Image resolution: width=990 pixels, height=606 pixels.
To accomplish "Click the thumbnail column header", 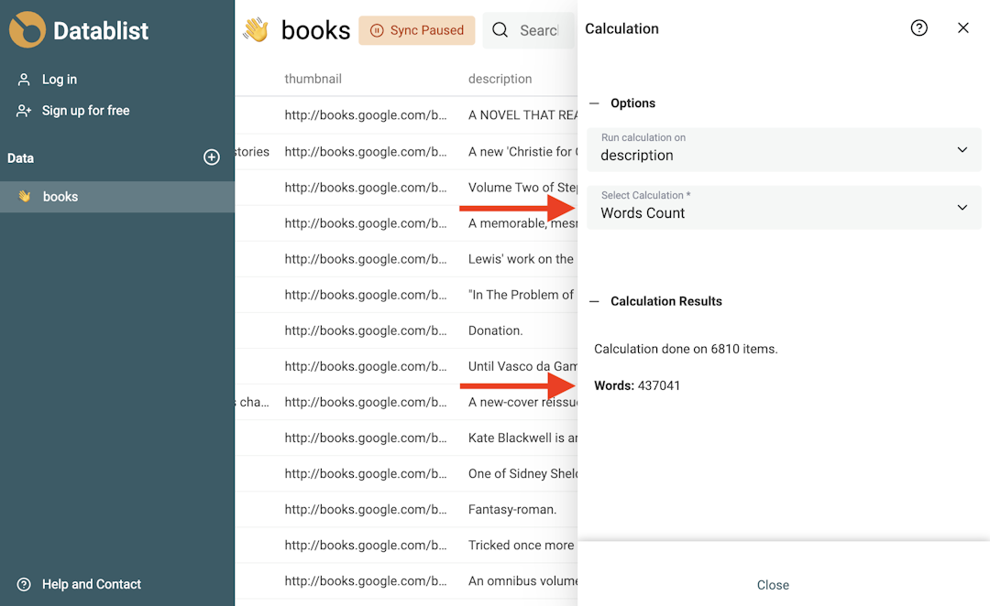I will tap(313, 79).
